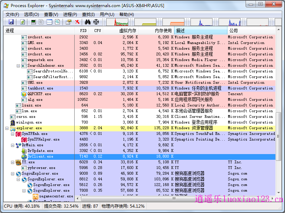Sort by the 进程 column header
Viewport: 285px width, 213px height.
coord(39,31)
